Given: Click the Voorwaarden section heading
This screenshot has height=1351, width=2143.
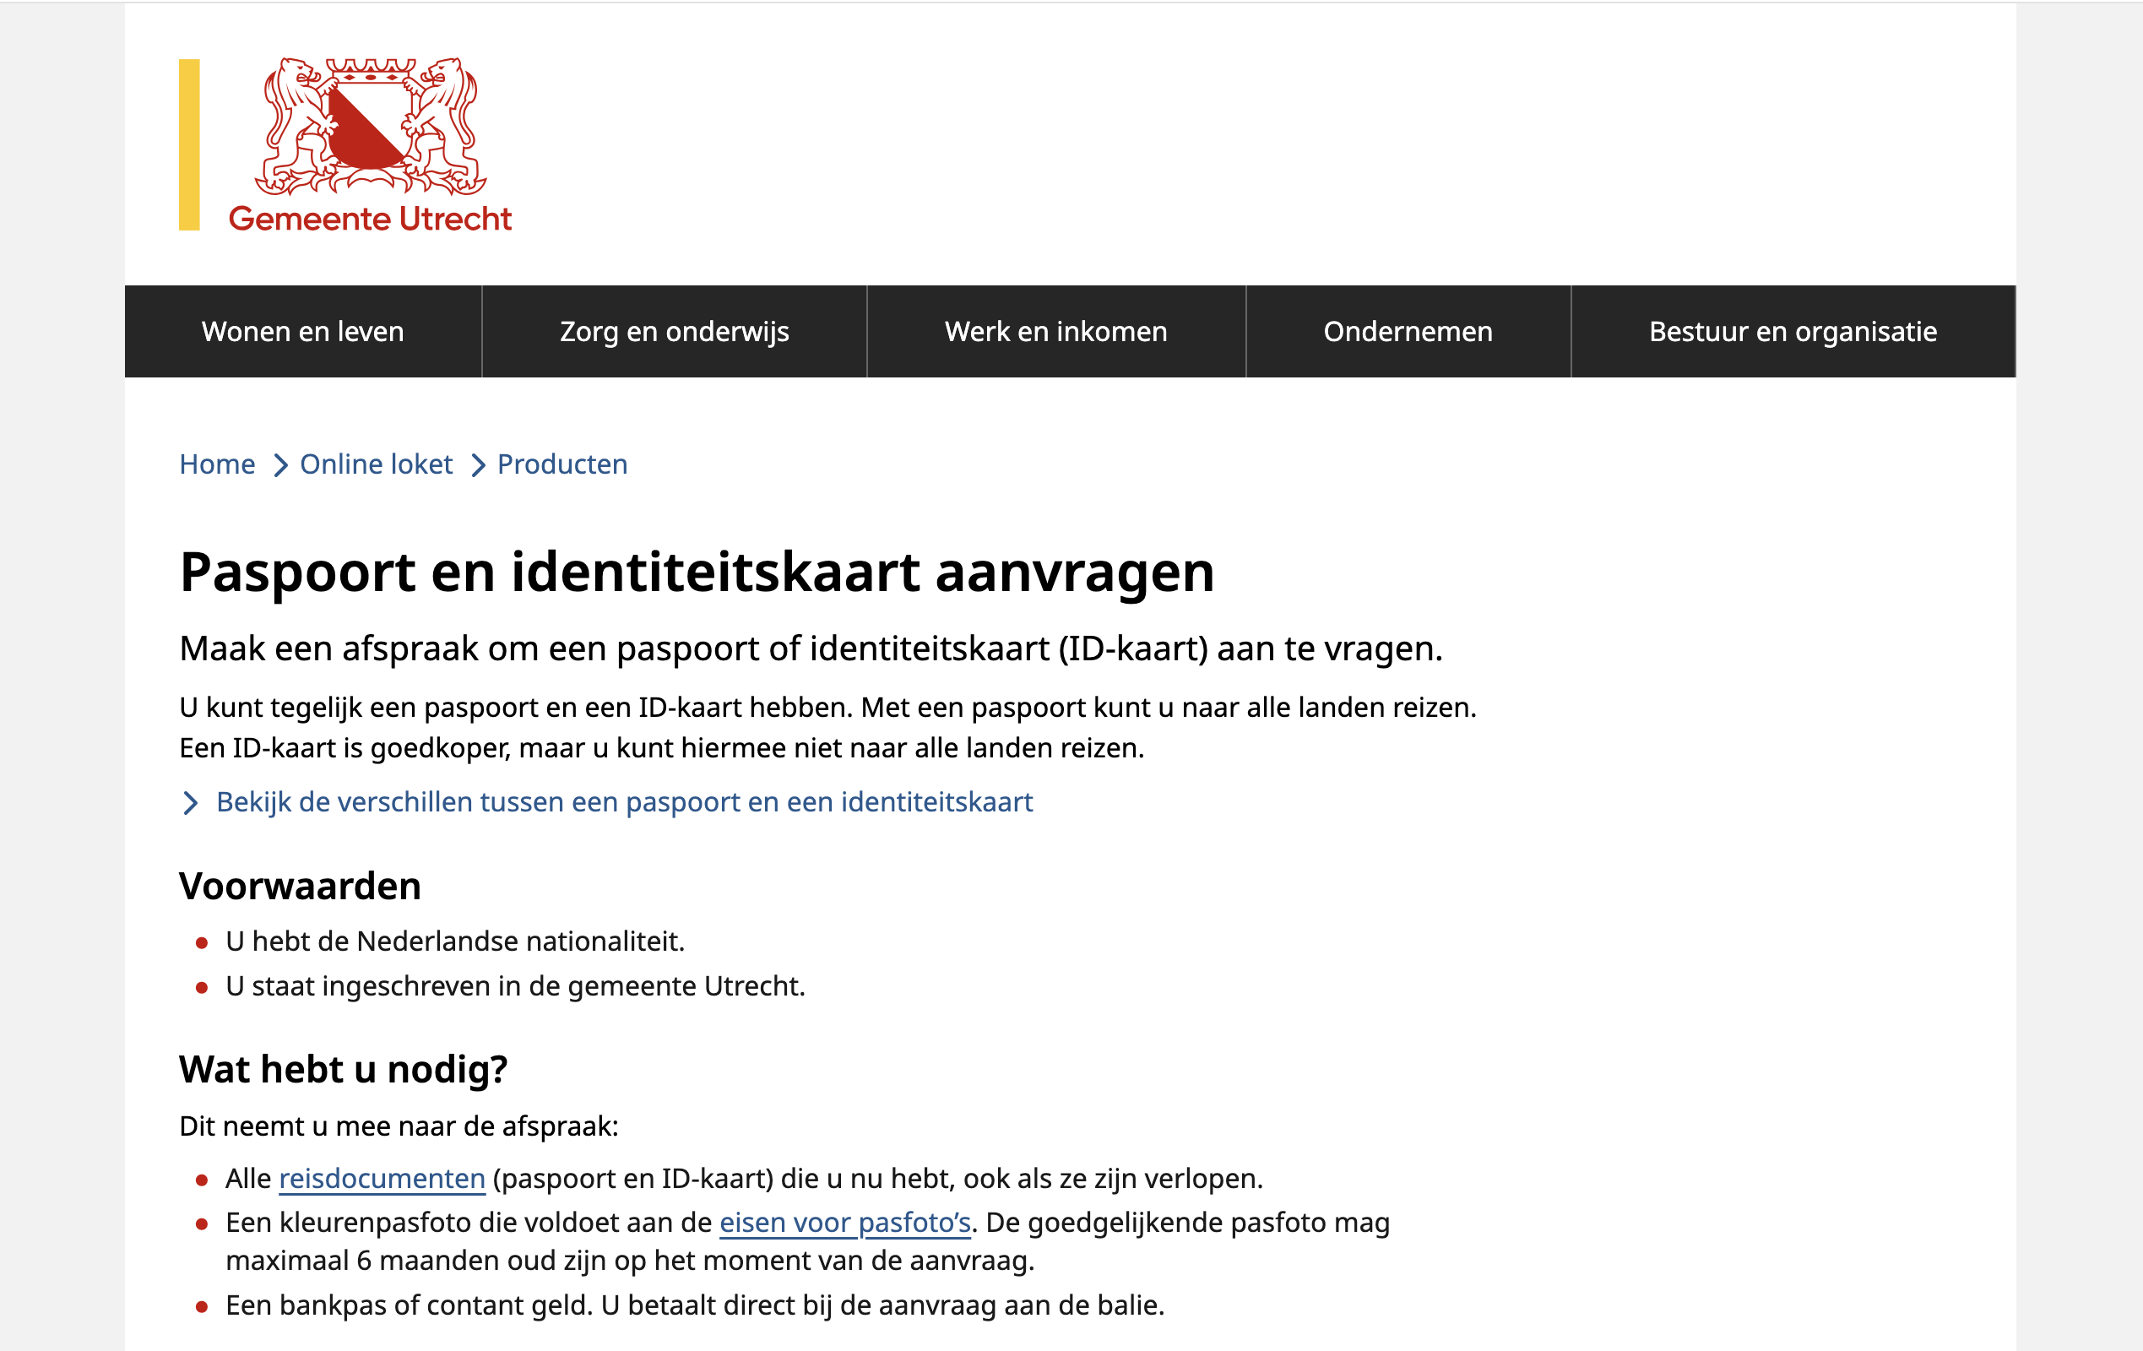Looking at the screenshot, I should tap(300, 887).
